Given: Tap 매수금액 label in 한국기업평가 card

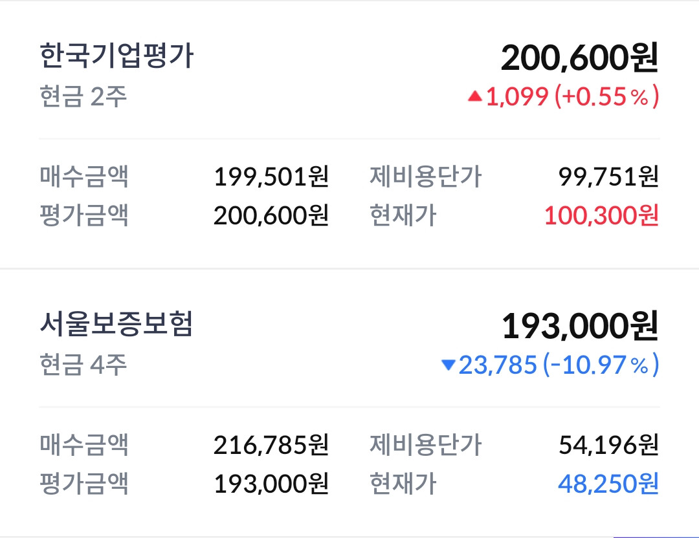Looking at the screenshot, I should point(84,177).
